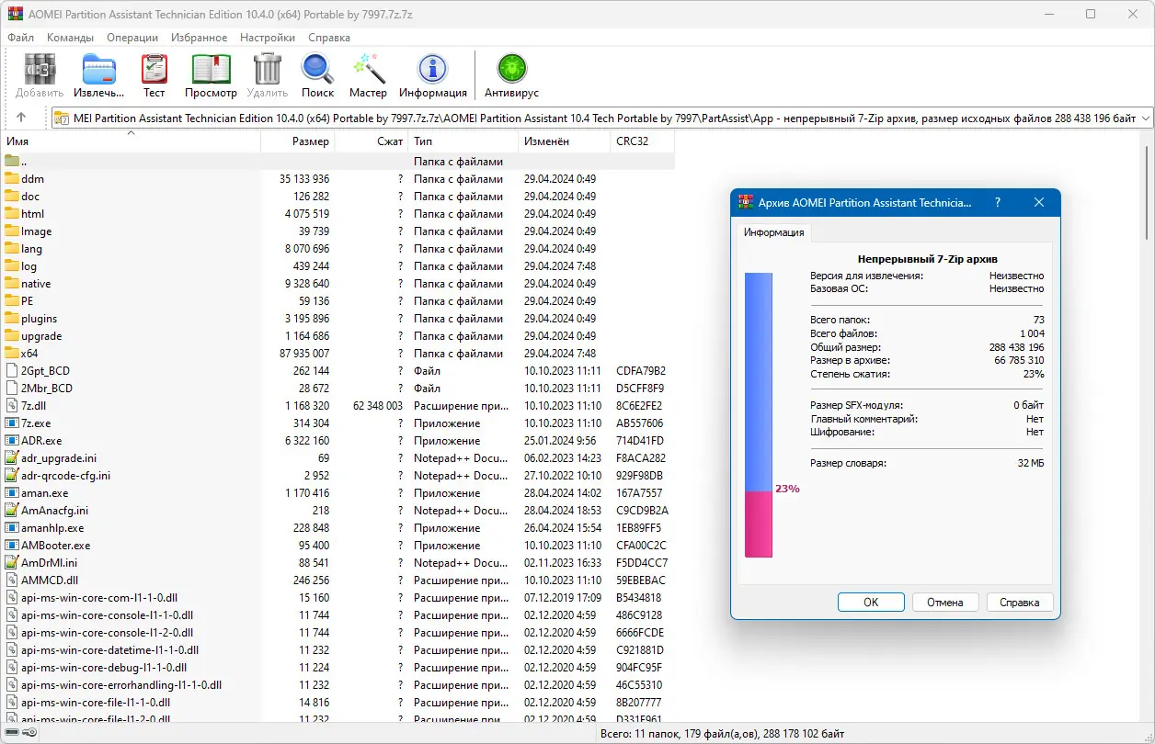Go up one folder level arrow

(21, 118)
